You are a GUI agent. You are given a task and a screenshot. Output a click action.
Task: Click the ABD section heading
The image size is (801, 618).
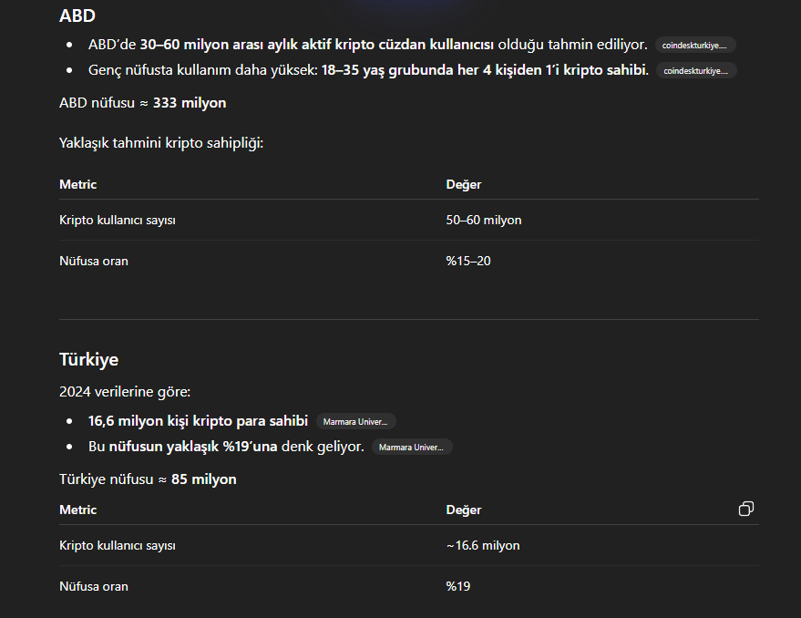(x=77, y=15)
